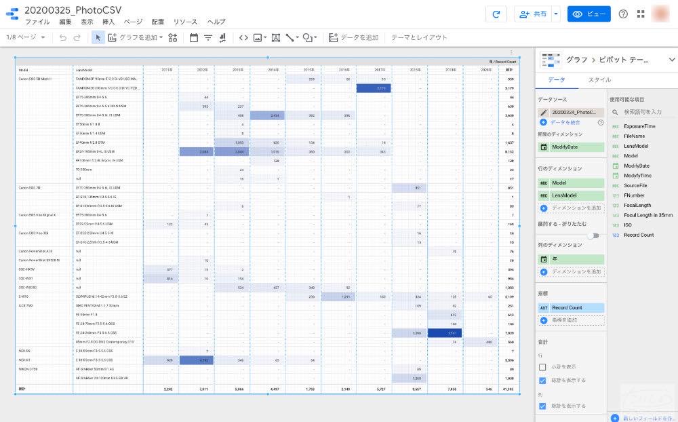
Task: Open the image insert dropdown arrow
Action: 265,38
